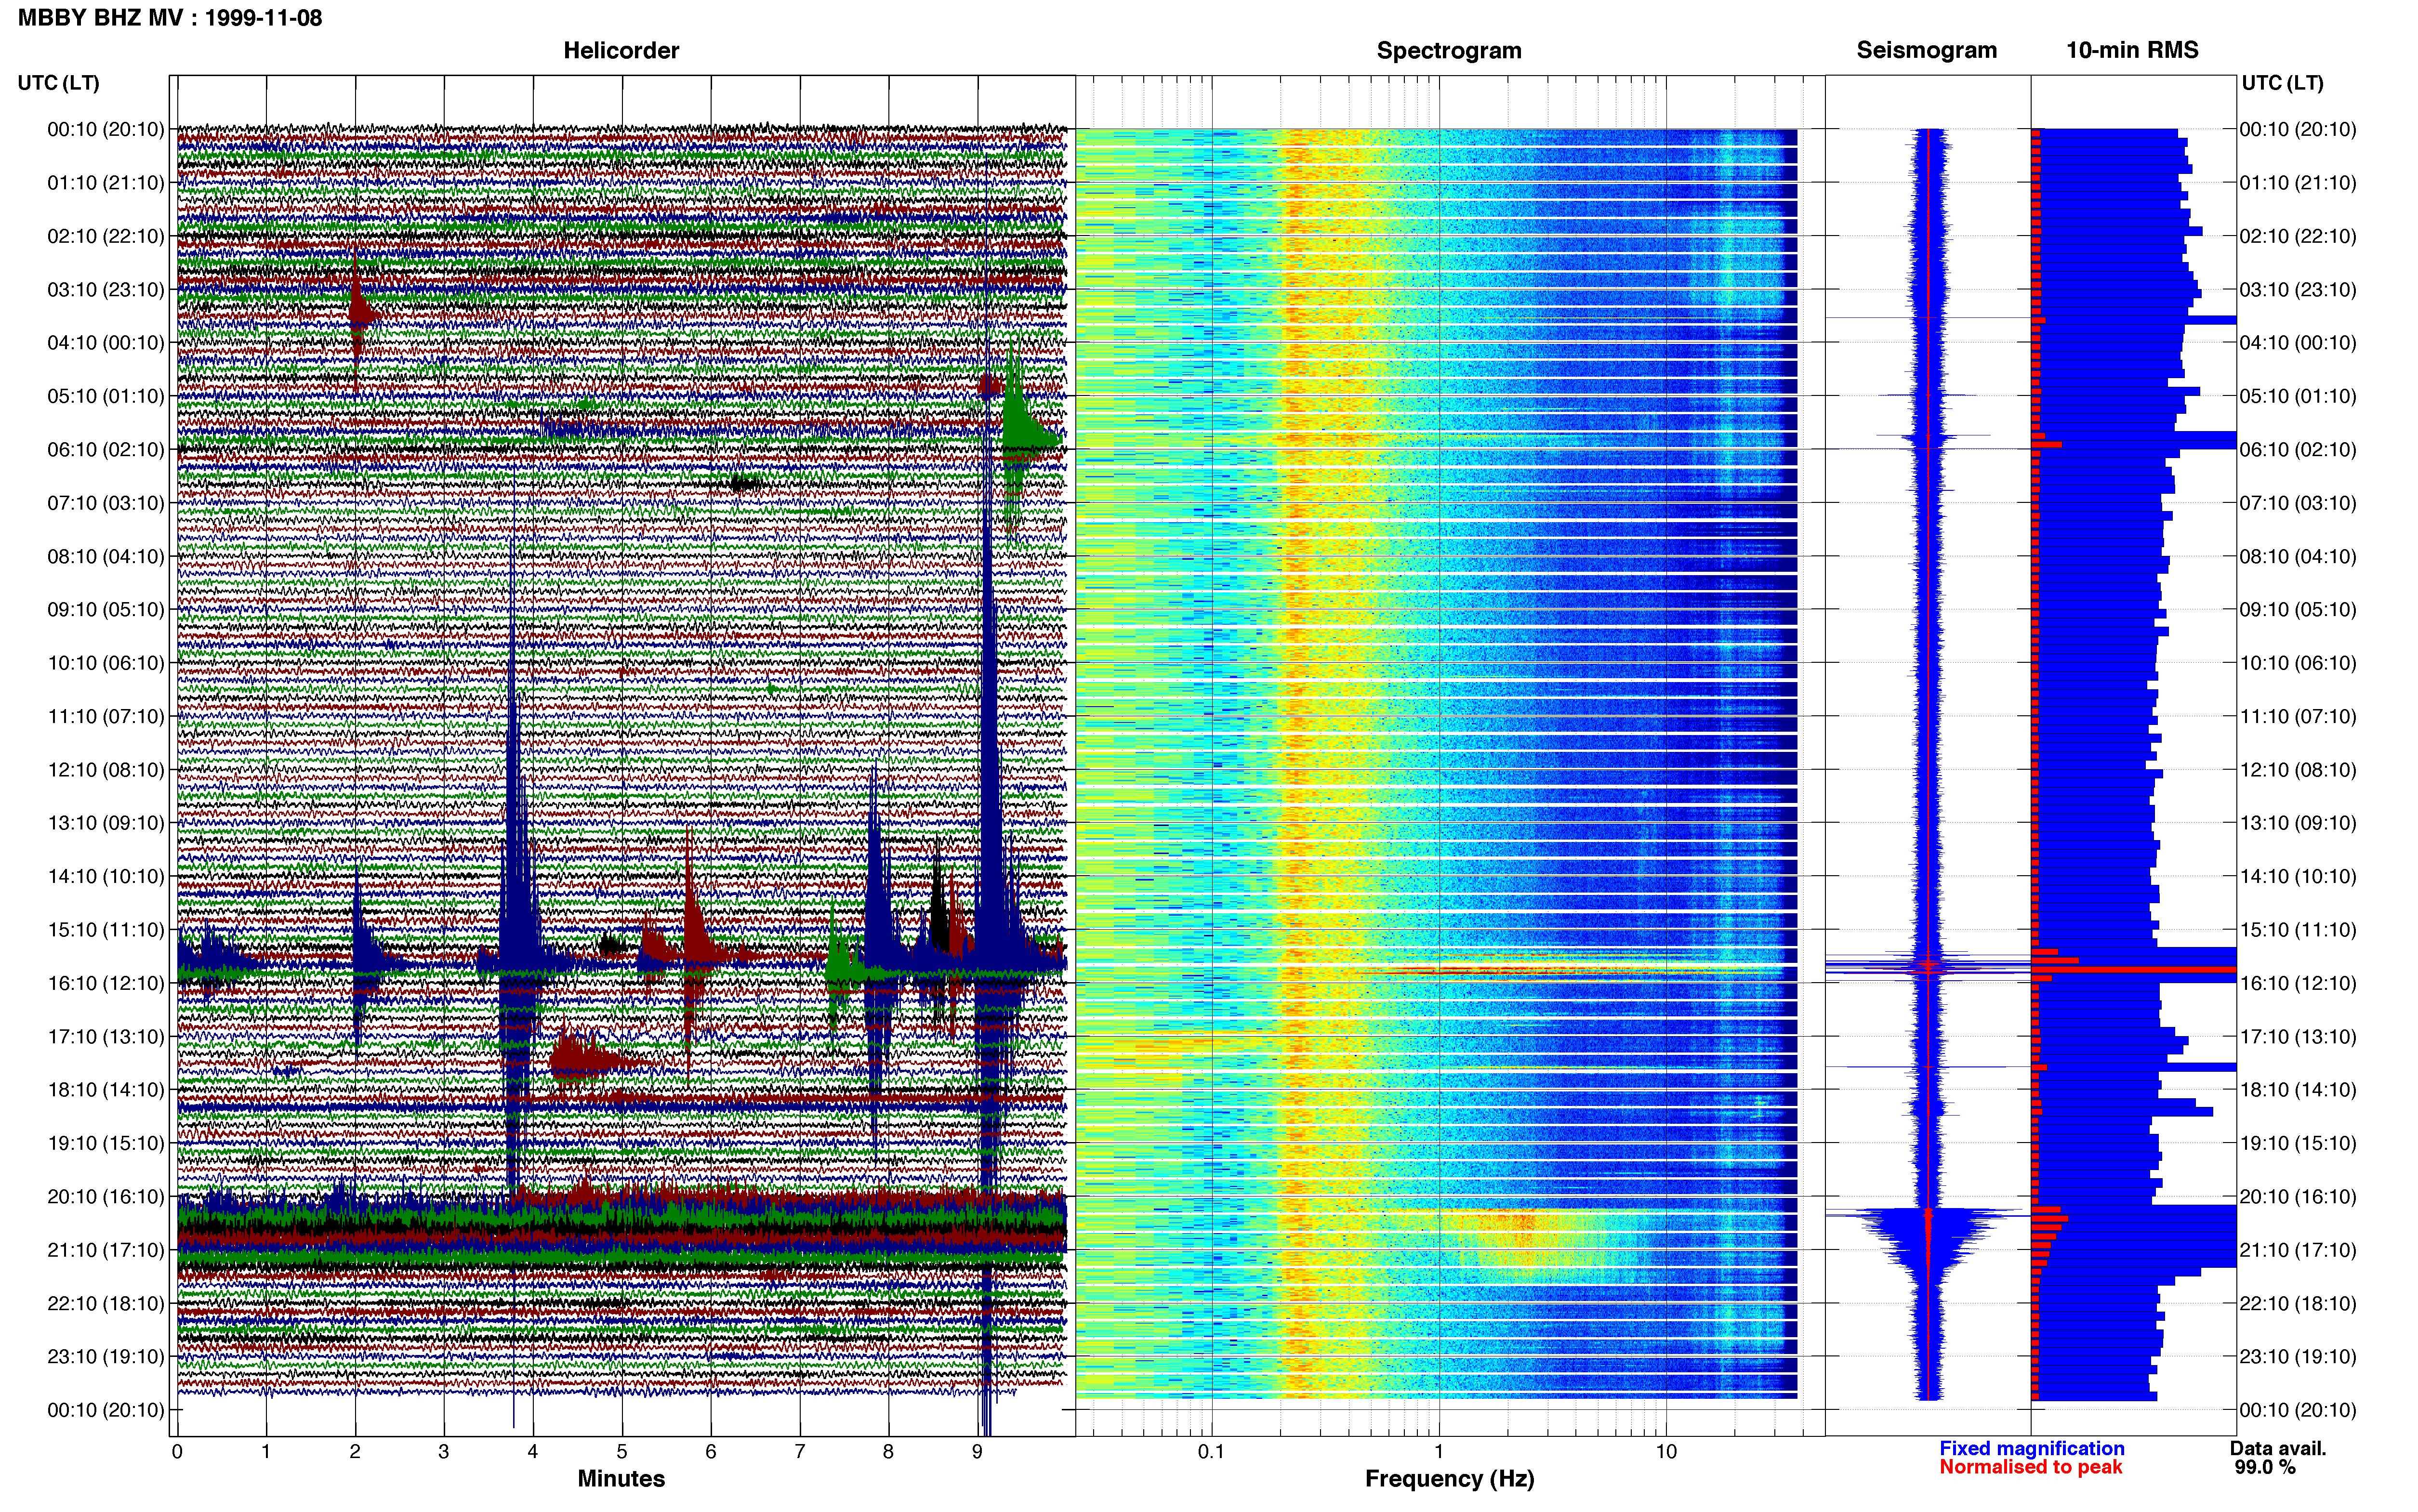Click the 'MBBY BHZ MV : 1999-11-08' title
Image resolution: width=2418 pixels, height=1512 pixels.
(x=170, y=18)
